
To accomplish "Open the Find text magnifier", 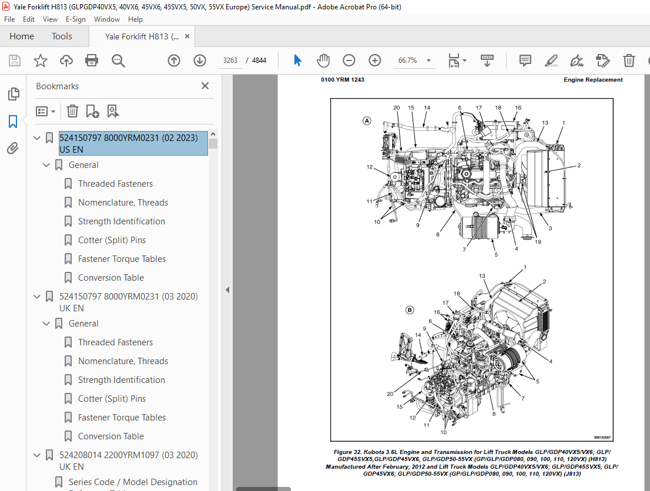I will click(x=118, y=60).
